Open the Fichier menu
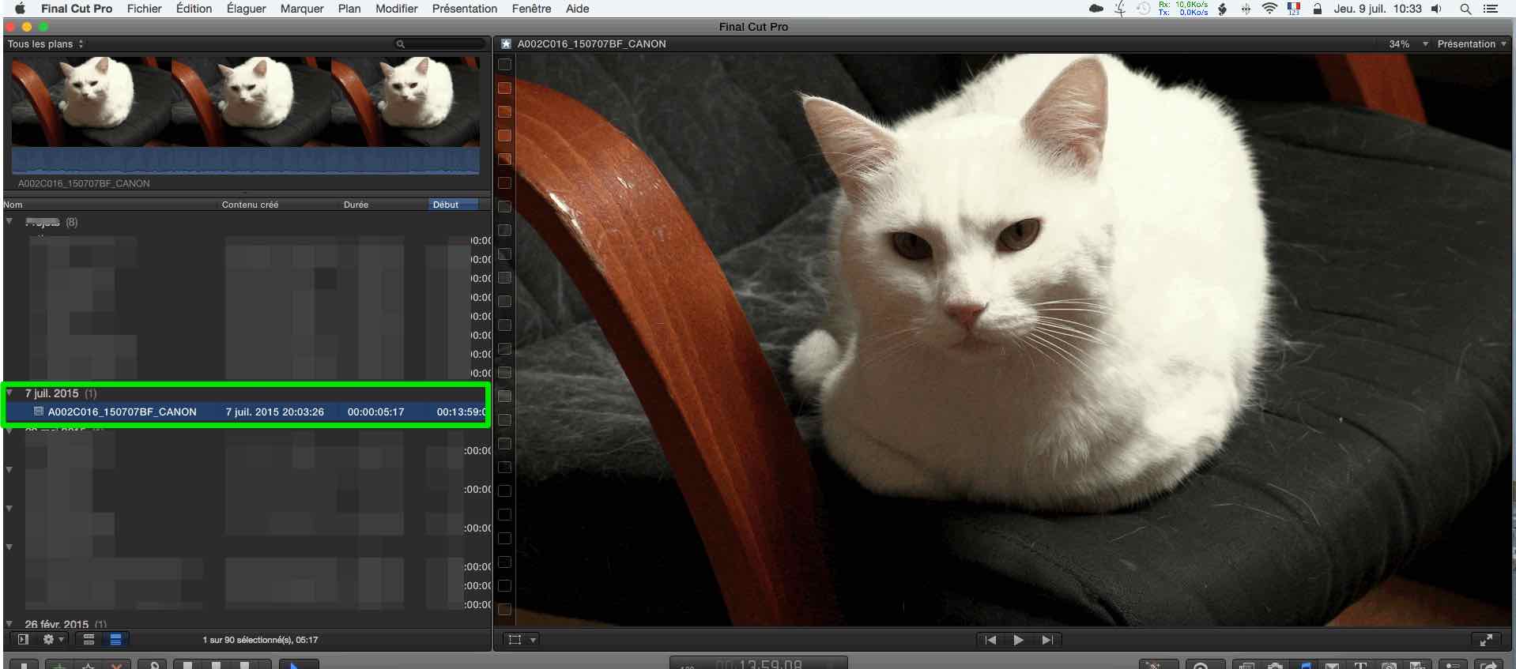1516x669 pixels. [145, 9]
